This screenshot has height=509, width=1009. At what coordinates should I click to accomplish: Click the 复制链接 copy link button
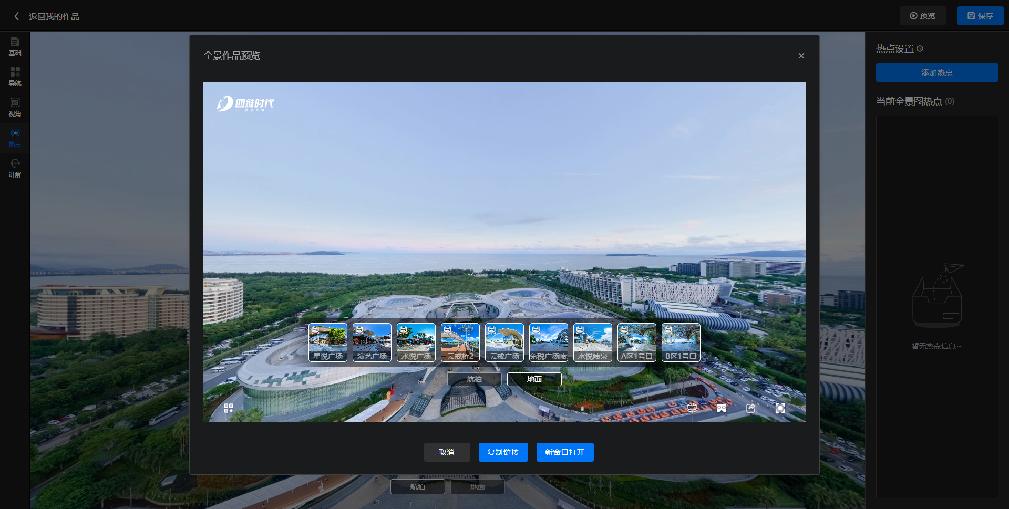click(503, 452)
